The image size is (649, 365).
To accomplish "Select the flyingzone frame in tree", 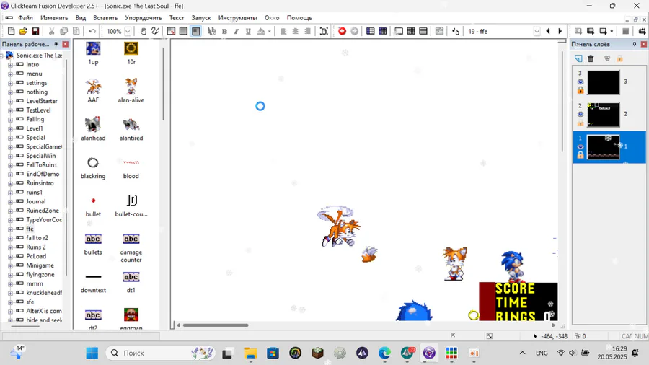I will pyautogui.click(x=40, y=274).
